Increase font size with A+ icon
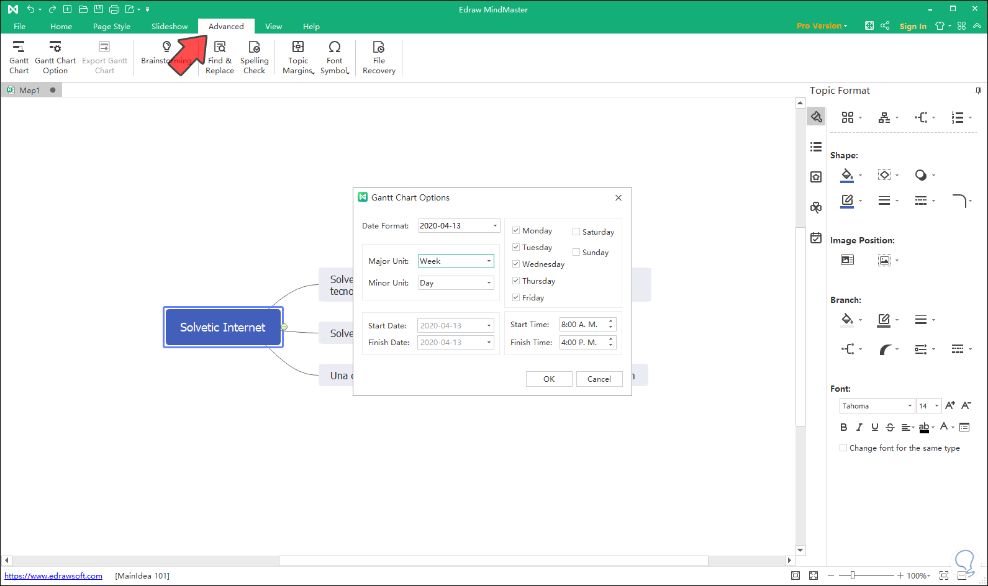The height and width of the screenshot is (586, 988). 950,405
